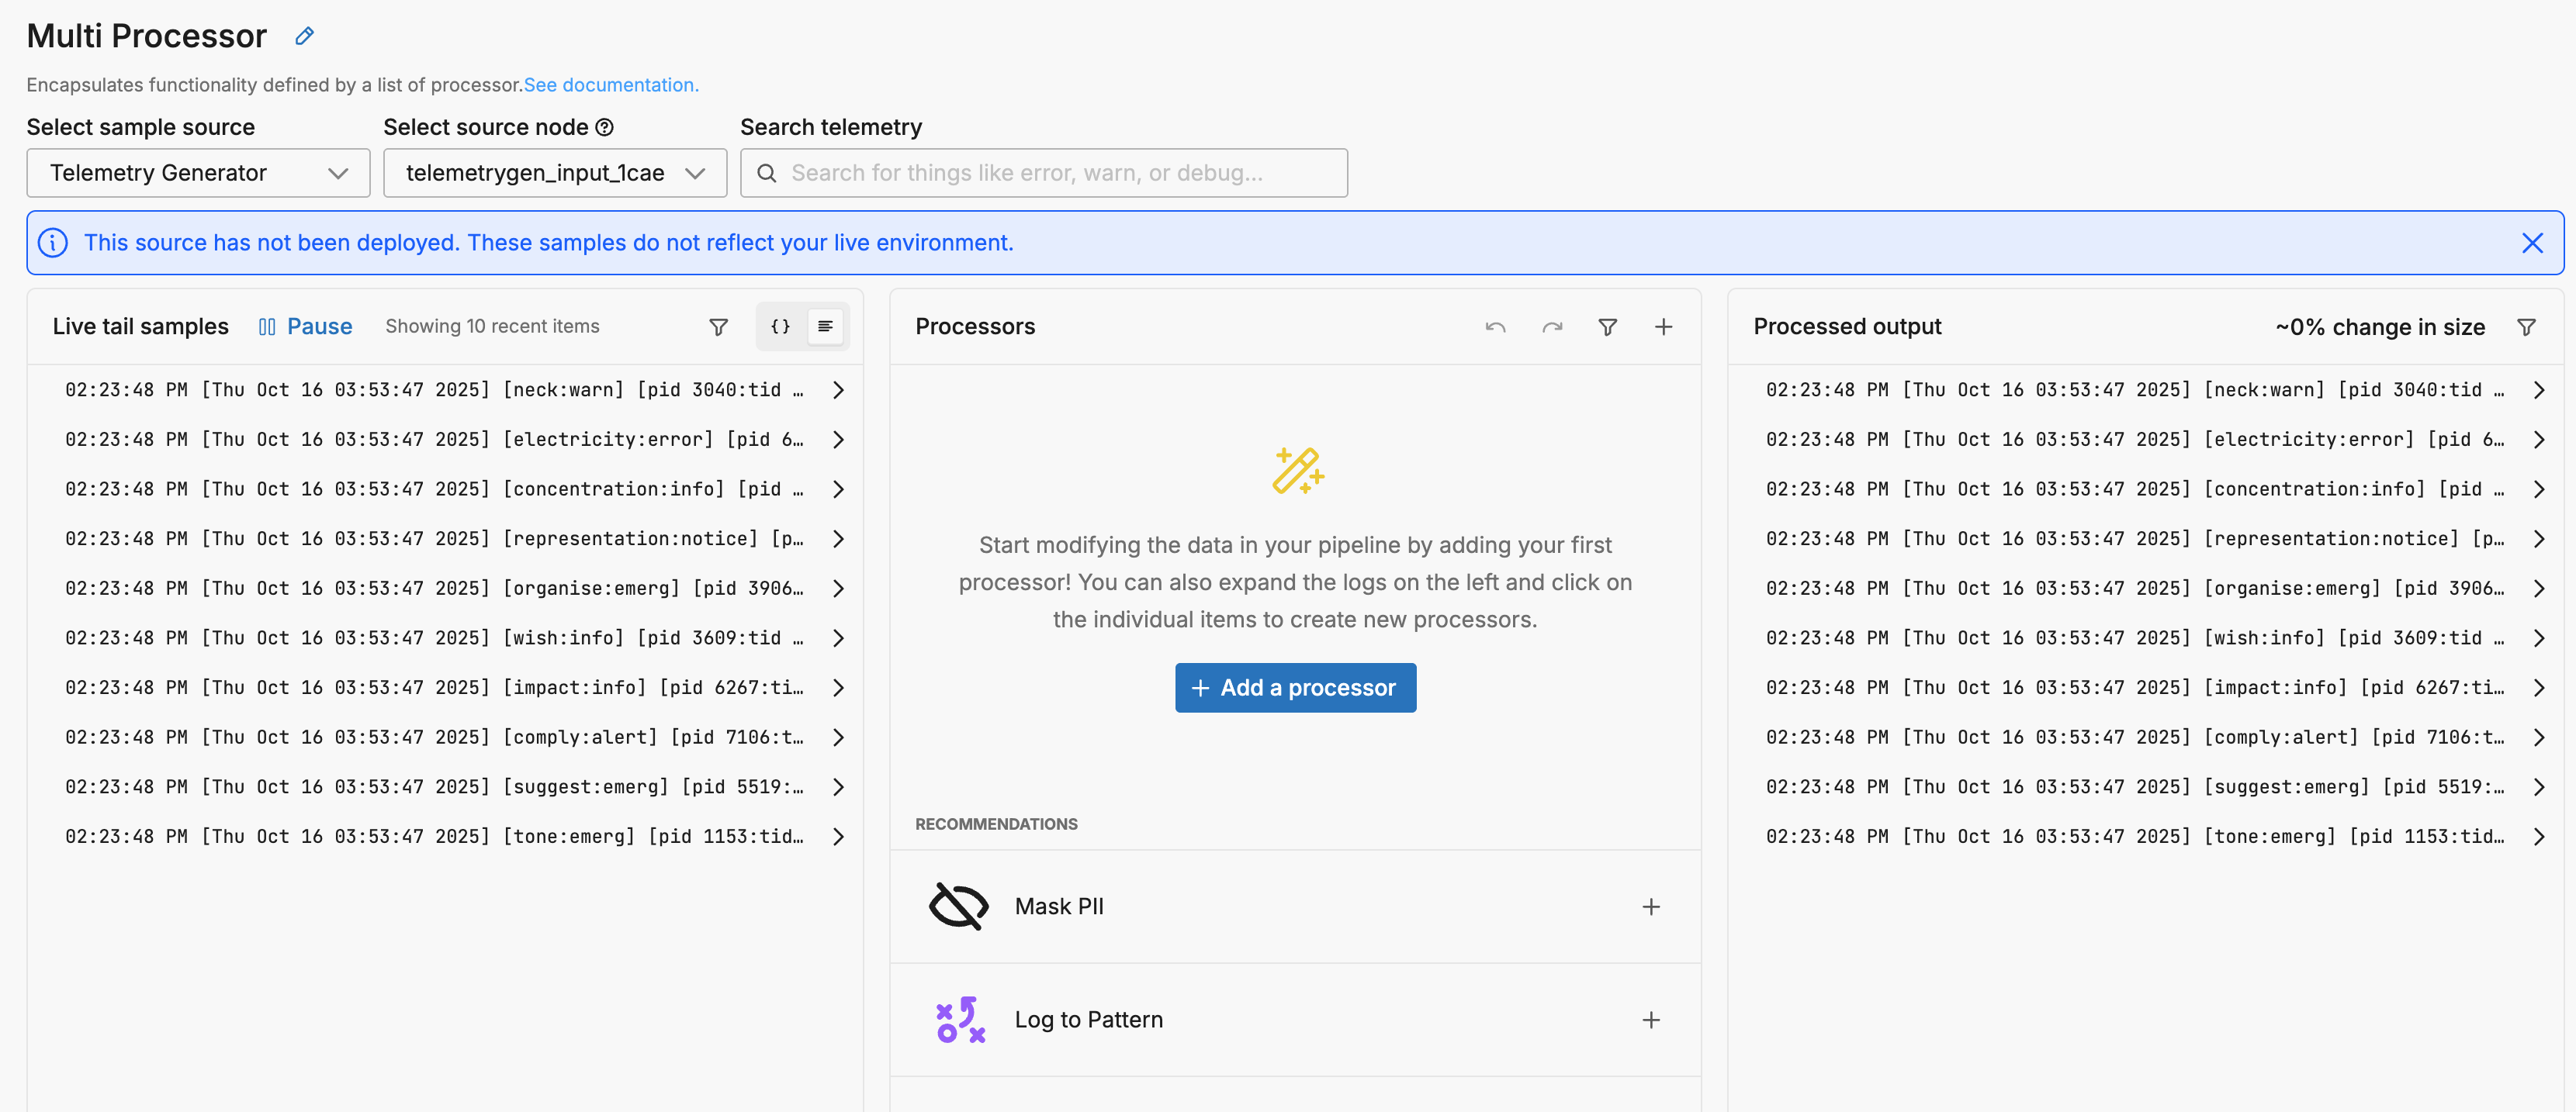Expand the tone:emerg log in Processed output
This screenshot has width=2576, height=1112.
(x=2538, y=836)
